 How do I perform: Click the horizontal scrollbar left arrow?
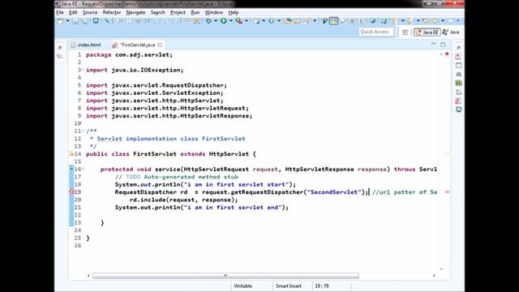pos(88,276)
